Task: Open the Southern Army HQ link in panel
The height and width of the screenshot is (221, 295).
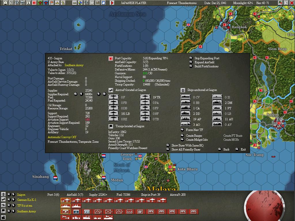Action: (x=74, y=65)
